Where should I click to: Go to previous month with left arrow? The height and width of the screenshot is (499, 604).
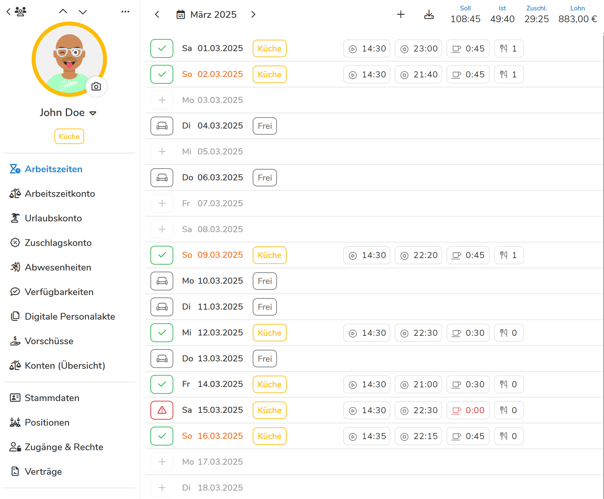coord(157,14)
